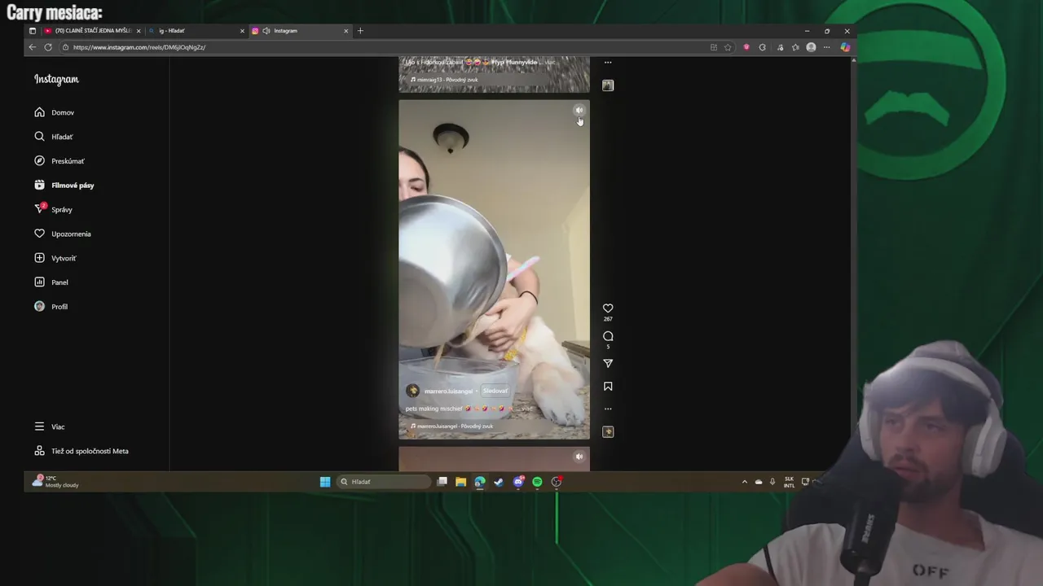Viewport: 1043px width, 586px height.
Task: Click marreroJuisangel avatar on the reel
Action: [412, 391]
